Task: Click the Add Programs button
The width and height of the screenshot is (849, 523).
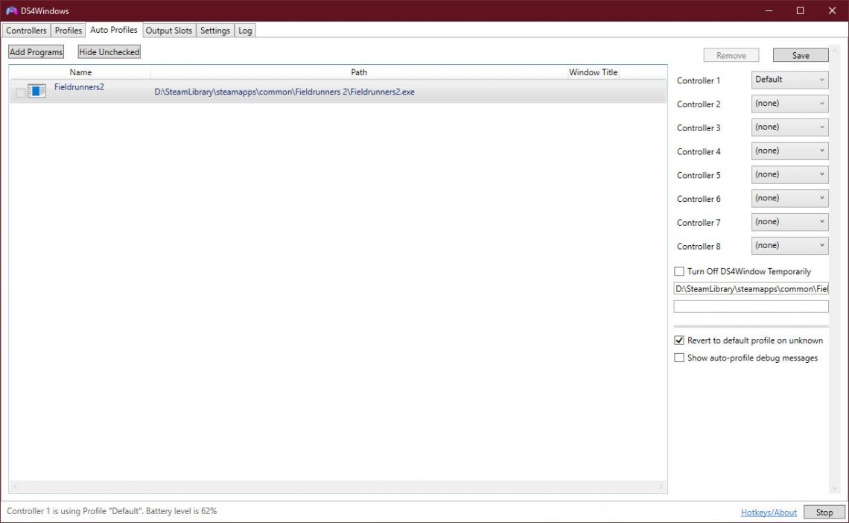Action: pos(36,52)
